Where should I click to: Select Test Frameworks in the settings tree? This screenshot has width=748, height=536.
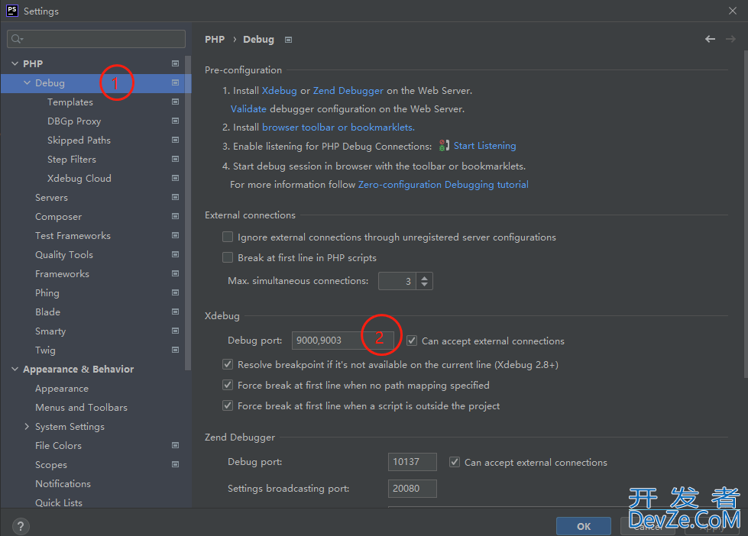pyautogui.click(x=73, y=236)
